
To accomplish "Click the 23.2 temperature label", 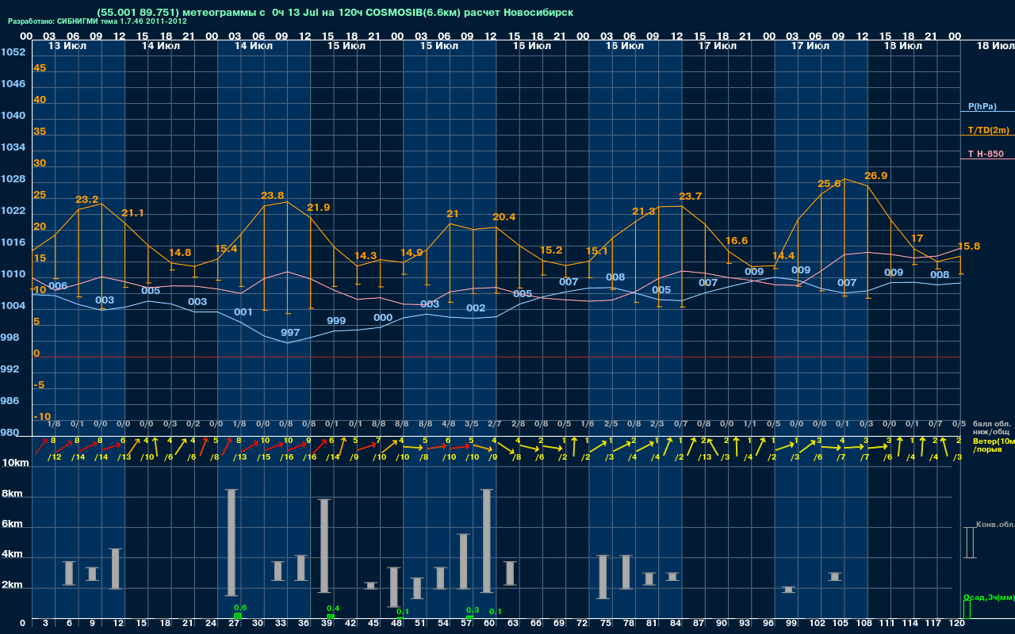I will pos(87,200).
